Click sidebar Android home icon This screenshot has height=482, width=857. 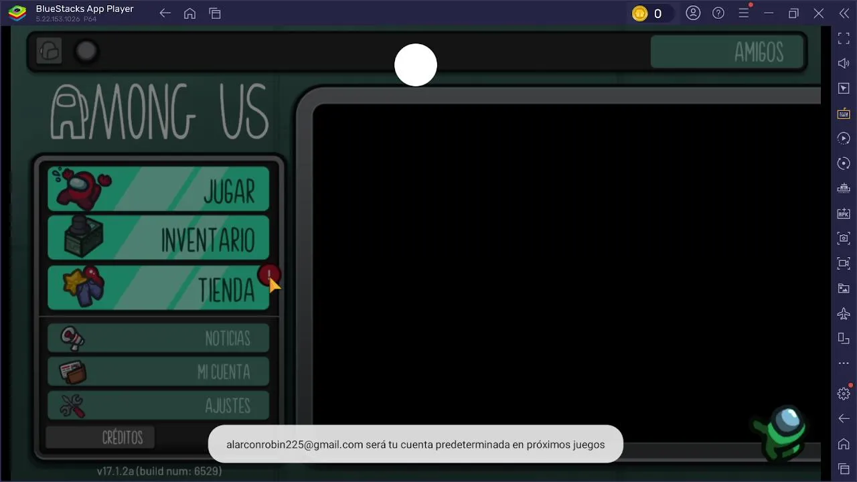click(844, 444)
